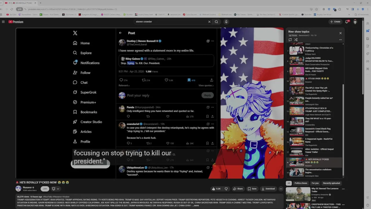Select the For you filter chip
Image resolution: width=371 pixels, height=209 pixels.
tap(315, 183)
